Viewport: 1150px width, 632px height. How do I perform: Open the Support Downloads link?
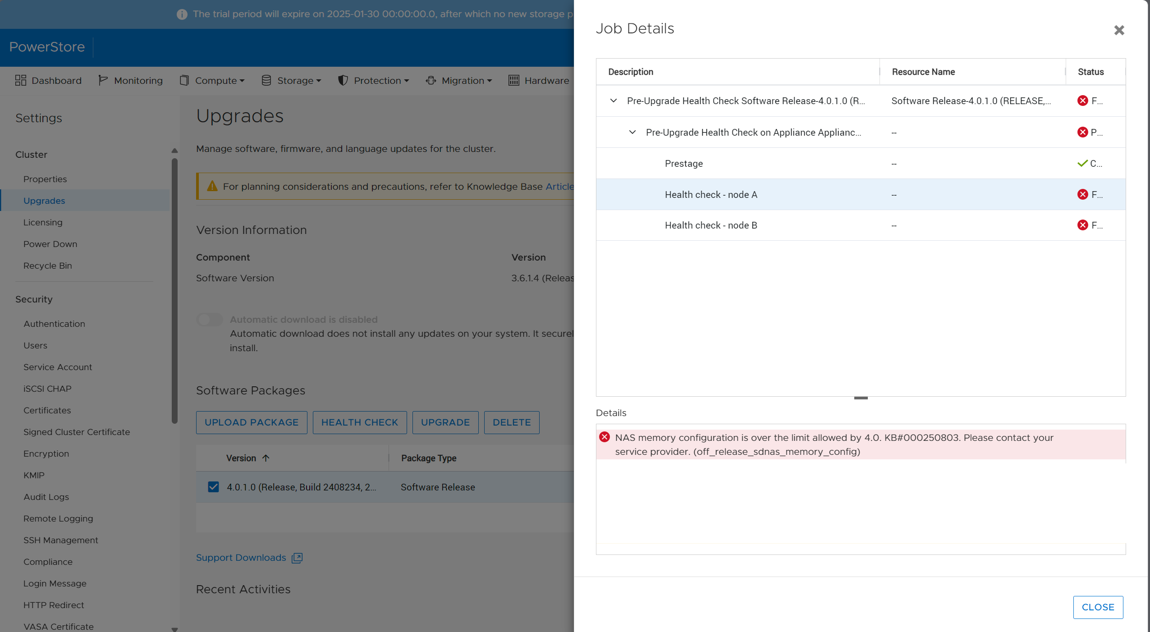pyautogui.click(x=241, y=558)
